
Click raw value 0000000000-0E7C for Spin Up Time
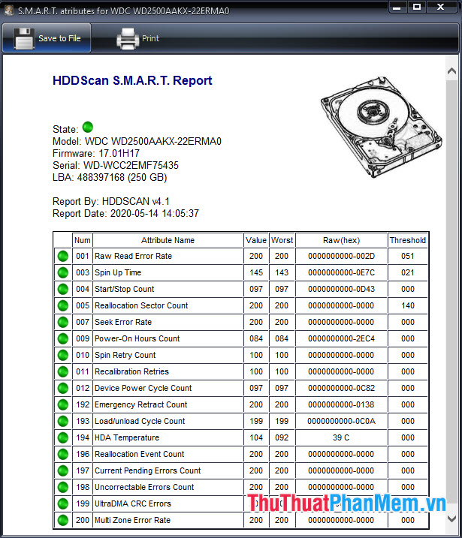tap(342, 273)
